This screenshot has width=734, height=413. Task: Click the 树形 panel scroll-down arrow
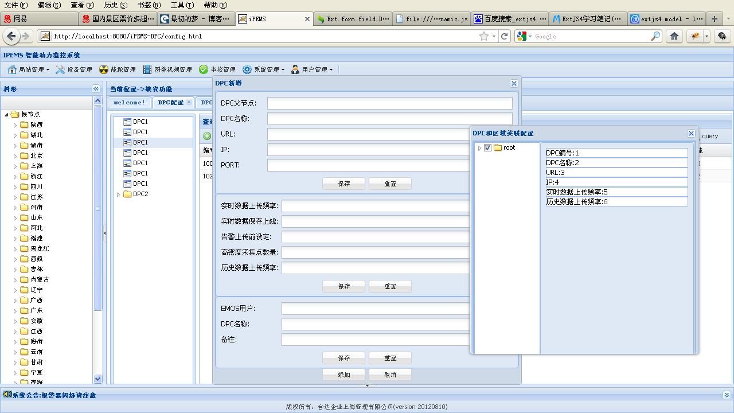(x=97, y=379)
